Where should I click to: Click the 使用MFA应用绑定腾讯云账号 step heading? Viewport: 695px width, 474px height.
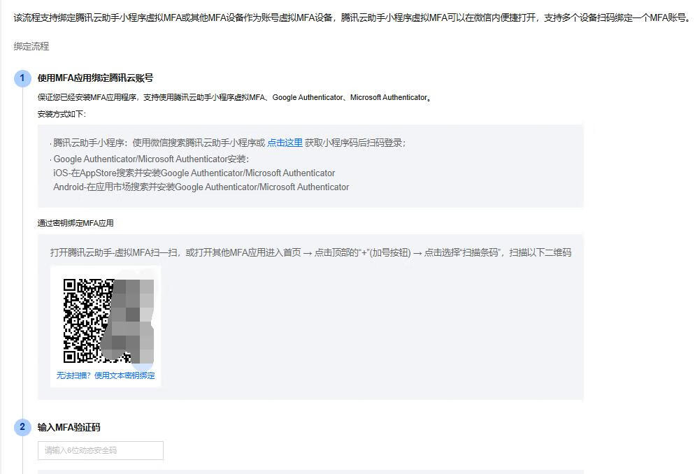coord(95,78)
